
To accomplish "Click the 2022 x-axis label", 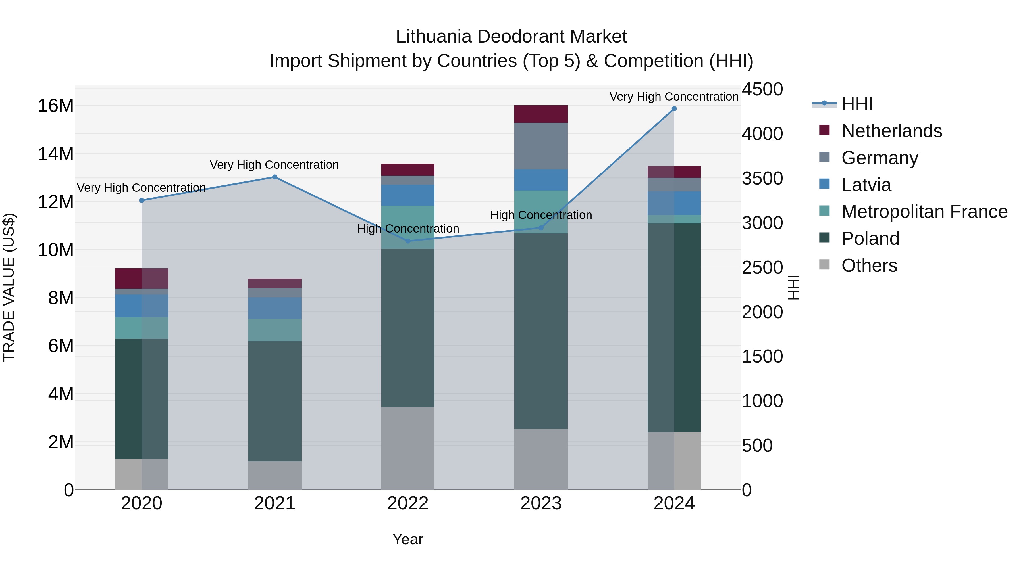I will coord(408,503).
